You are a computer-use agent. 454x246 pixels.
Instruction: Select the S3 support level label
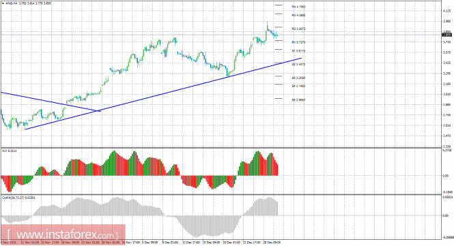pyautogui.click(x=298, y=78)
